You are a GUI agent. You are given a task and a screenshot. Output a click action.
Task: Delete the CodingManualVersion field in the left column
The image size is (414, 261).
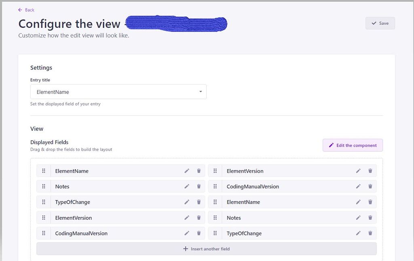coord(199,233)
